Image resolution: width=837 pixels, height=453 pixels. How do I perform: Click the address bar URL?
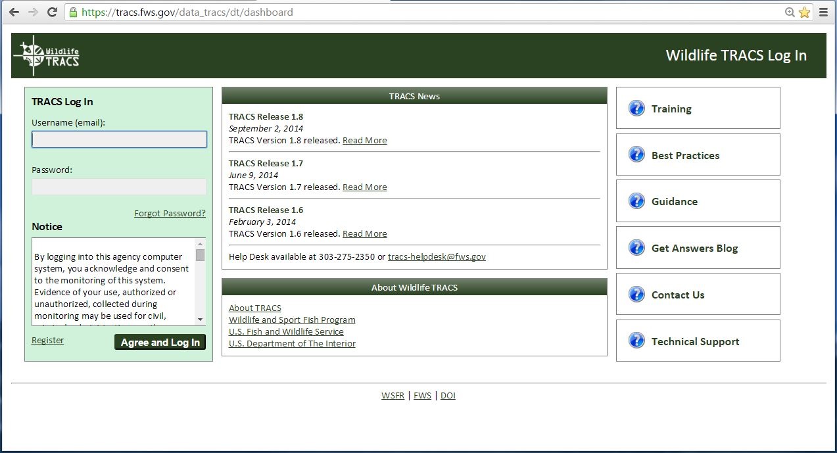click(x=187, y=12)
